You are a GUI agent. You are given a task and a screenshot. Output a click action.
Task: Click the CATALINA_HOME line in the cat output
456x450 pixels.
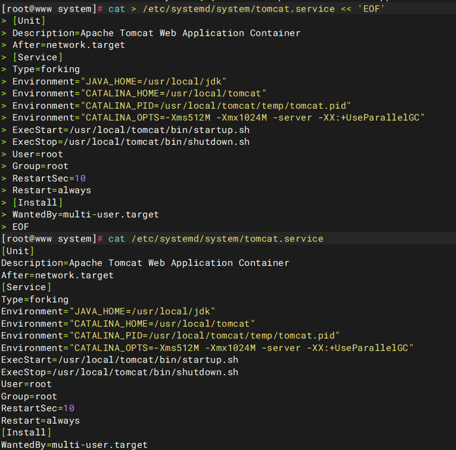(128, 323)
